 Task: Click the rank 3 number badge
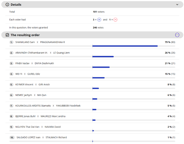coord(12,63)
